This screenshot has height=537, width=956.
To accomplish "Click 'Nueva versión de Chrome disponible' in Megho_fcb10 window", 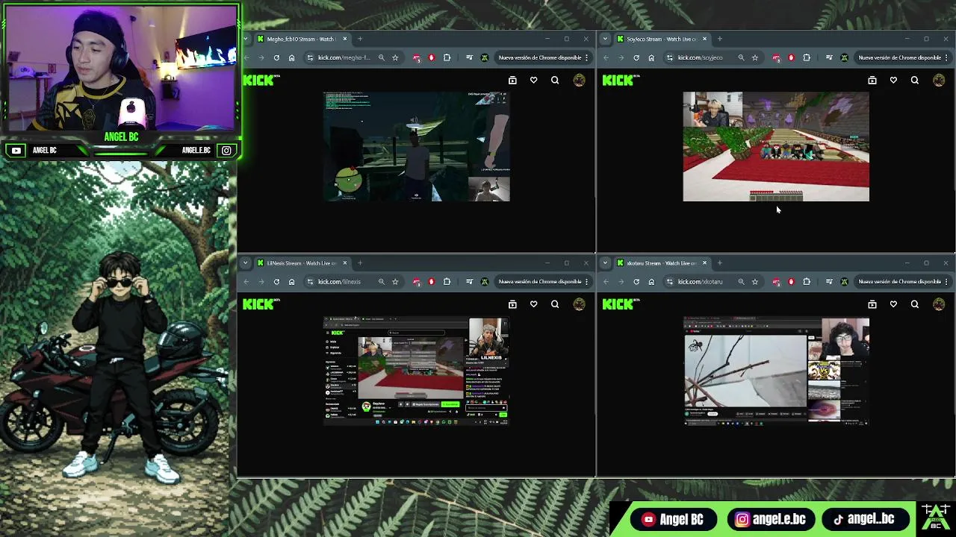I will click(x=540, y=57).
